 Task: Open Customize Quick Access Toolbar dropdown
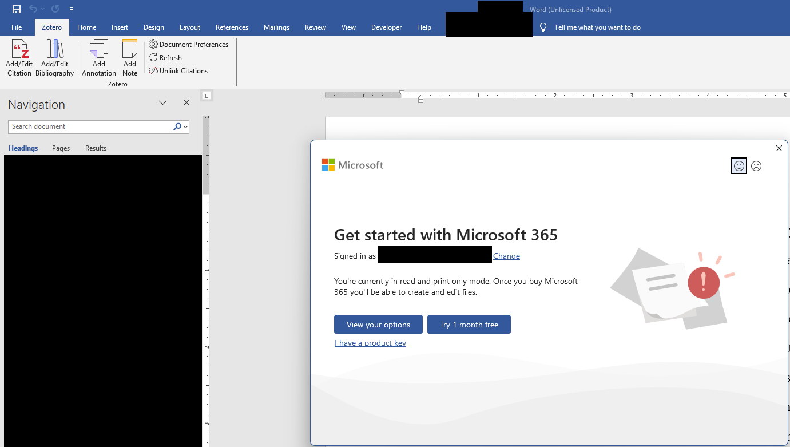[x=72, y=9]
